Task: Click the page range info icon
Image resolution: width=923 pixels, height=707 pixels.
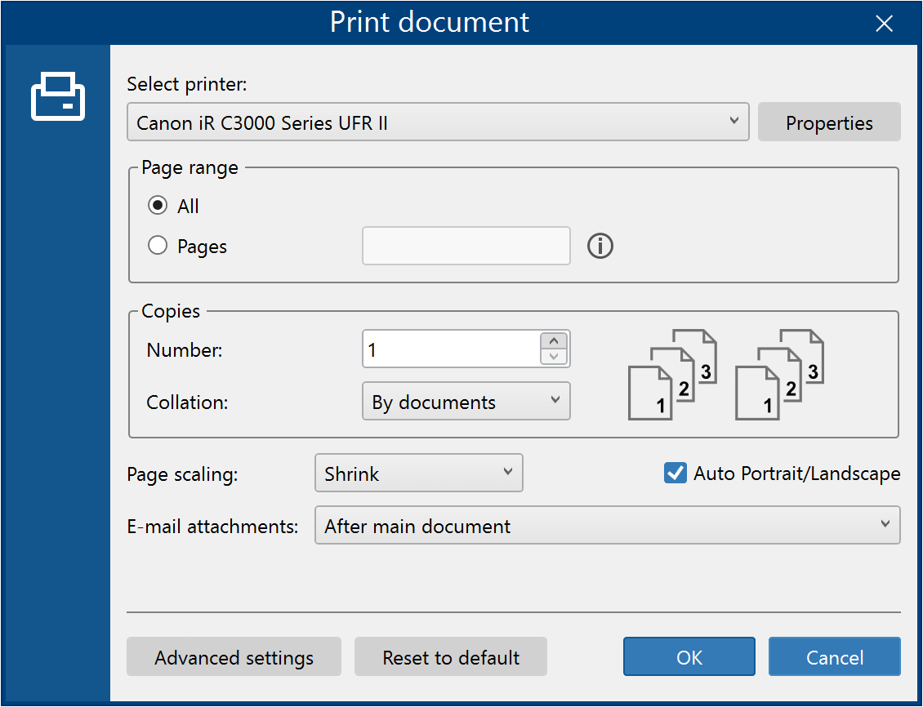Action: click(600, 246)
